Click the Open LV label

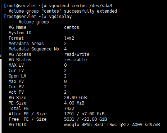[17, 76]
